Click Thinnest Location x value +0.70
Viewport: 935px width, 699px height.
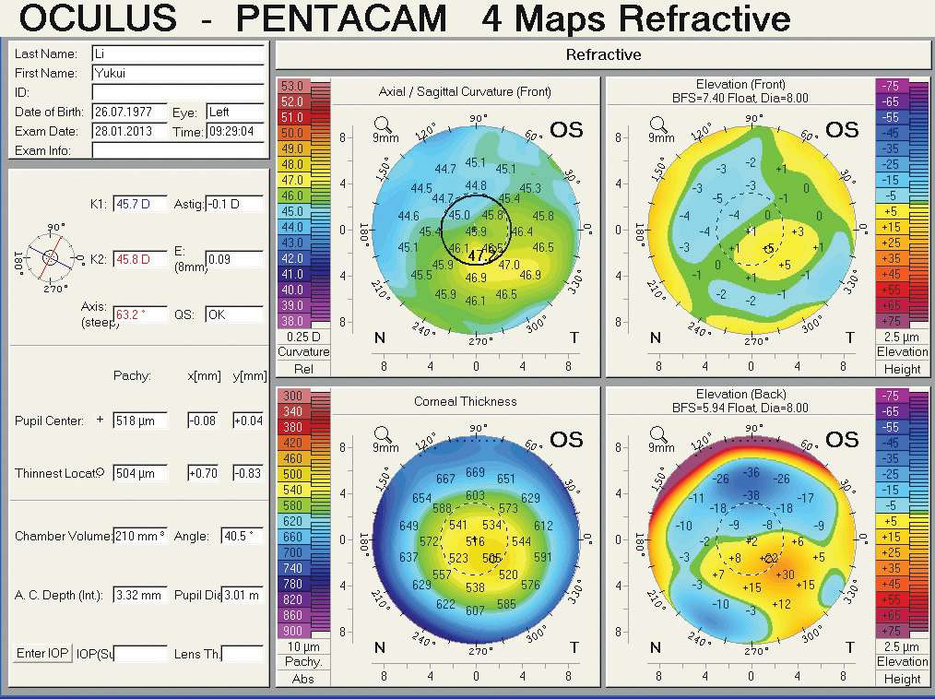coord(204,474)
